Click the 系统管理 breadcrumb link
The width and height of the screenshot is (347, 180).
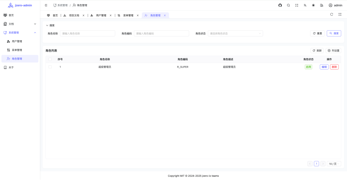click(x=60, y=5)
